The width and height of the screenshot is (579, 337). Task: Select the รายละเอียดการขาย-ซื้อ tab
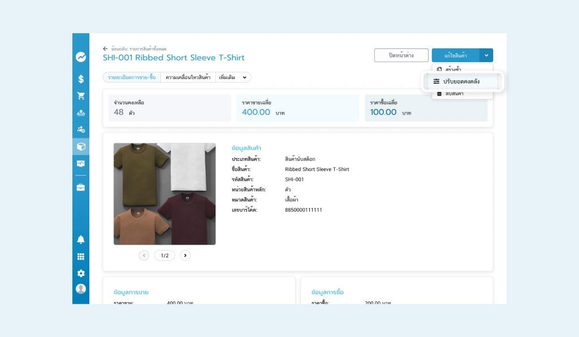tap(132, 77)
